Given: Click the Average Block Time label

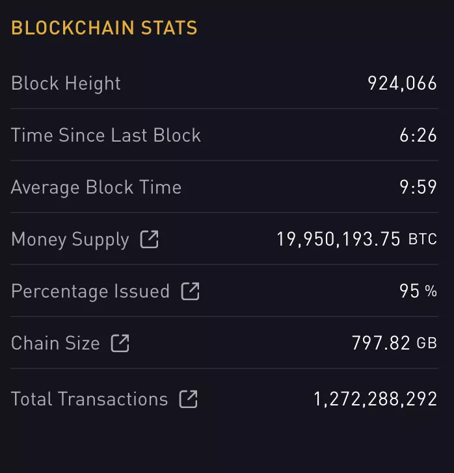Looking at the screenshot, I should click(96, 187).
